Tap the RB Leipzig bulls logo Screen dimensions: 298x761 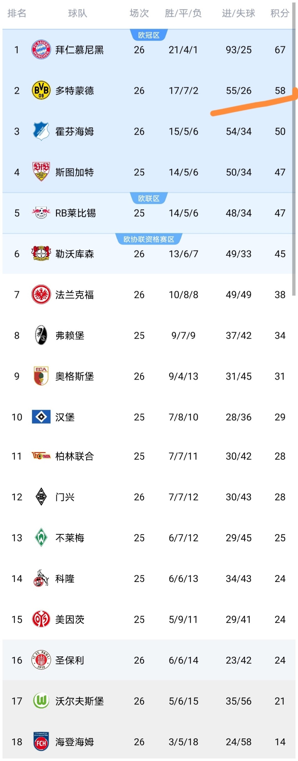[x=41, y=213]
